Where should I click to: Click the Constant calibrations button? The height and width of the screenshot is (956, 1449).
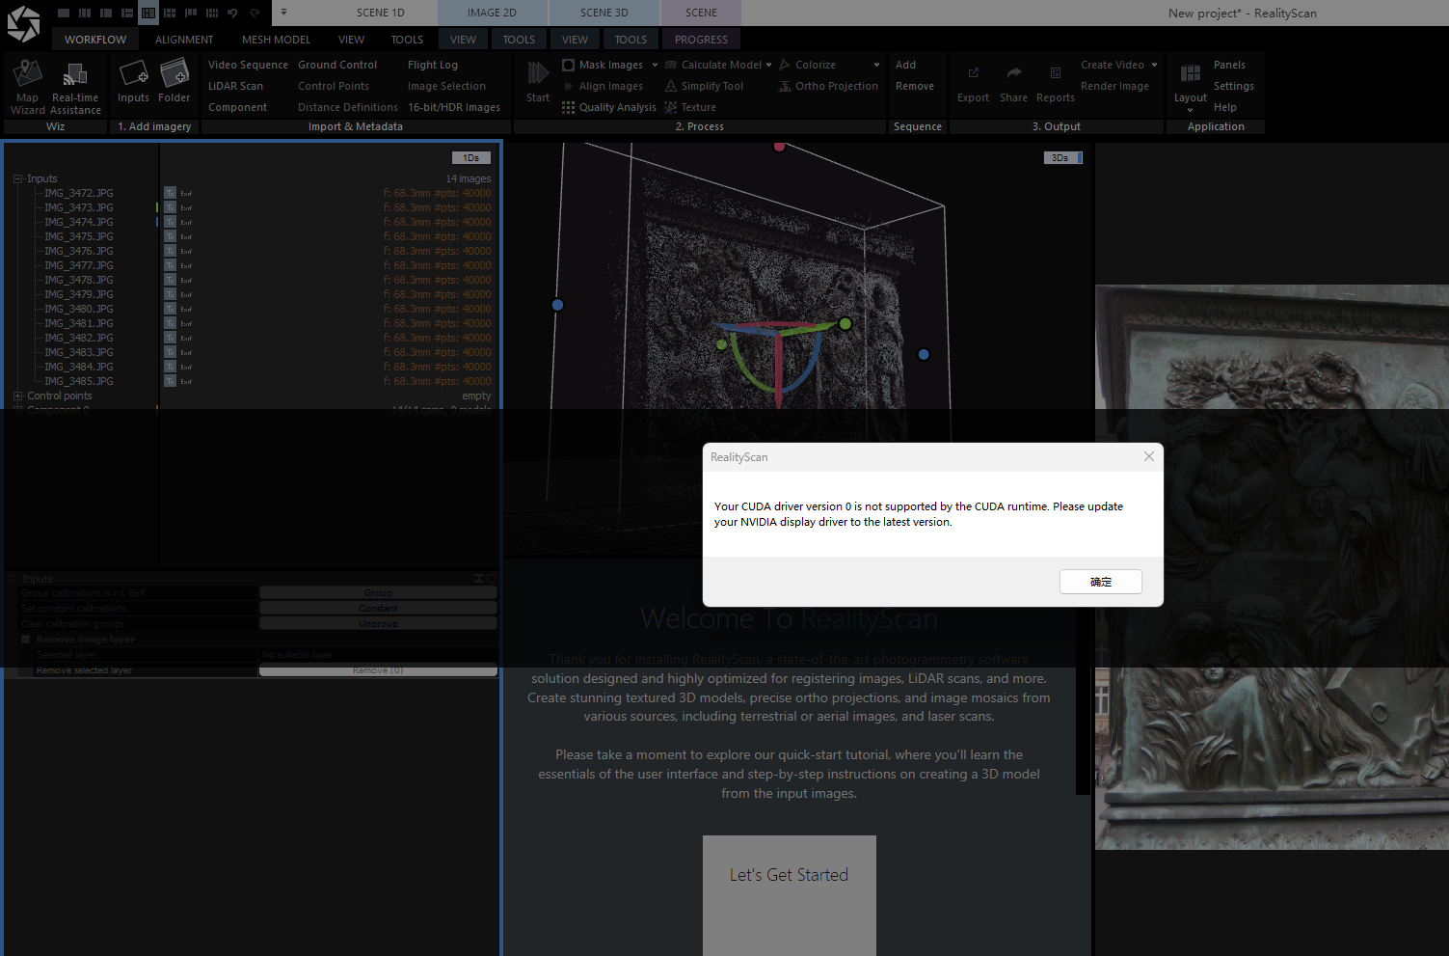(378, 609)
